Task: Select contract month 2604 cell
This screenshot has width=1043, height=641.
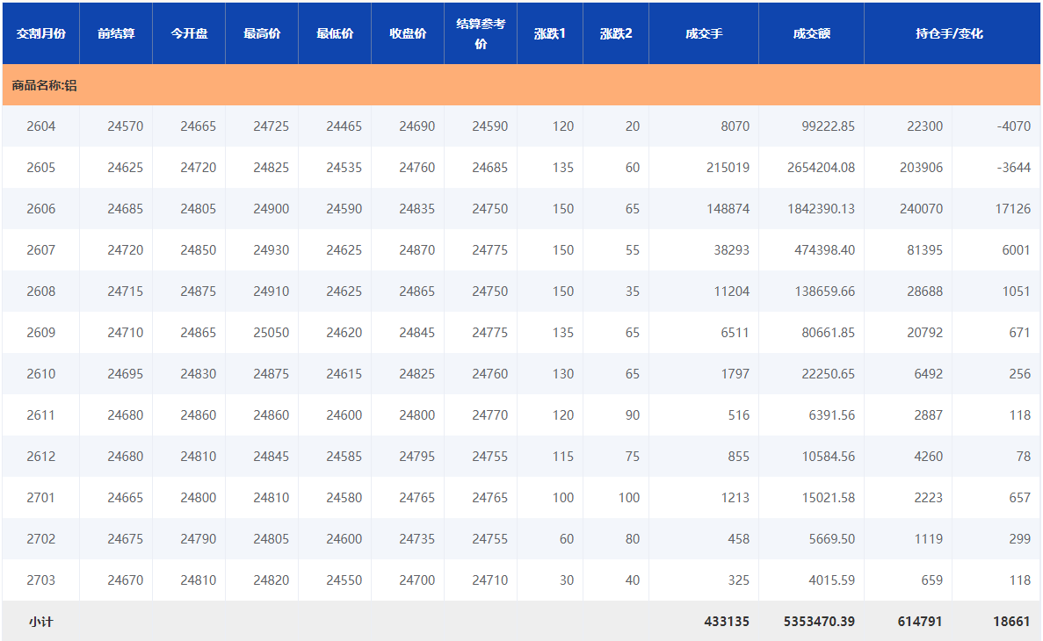Action: coord(41,126)
